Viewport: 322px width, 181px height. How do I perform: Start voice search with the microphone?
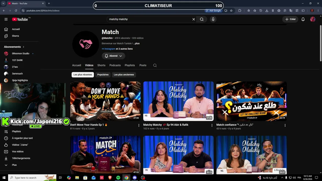[x=213, y=19]
